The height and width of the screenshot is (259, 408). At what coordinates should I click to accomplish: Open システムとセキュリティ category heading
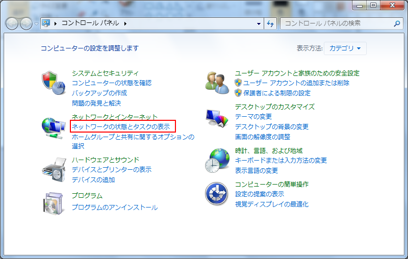[x=105, y=73]
